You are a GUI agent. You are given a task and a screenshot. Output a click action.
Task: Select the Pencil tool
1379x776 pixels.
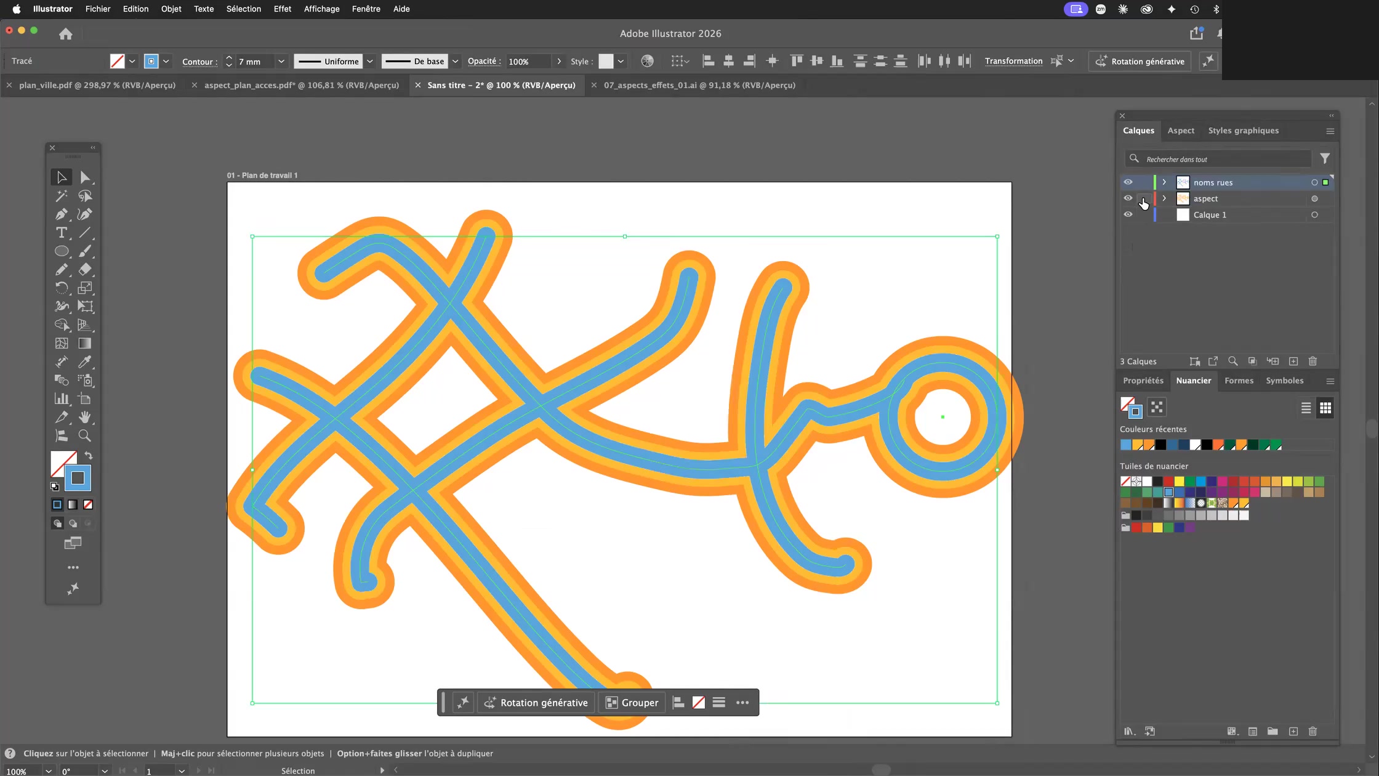(x=62, y=270)
